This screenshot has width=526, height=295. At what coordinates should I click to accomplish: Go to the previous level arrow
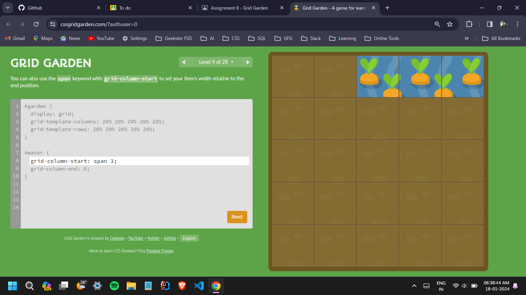pyautogui.click(x=183, y=62)
